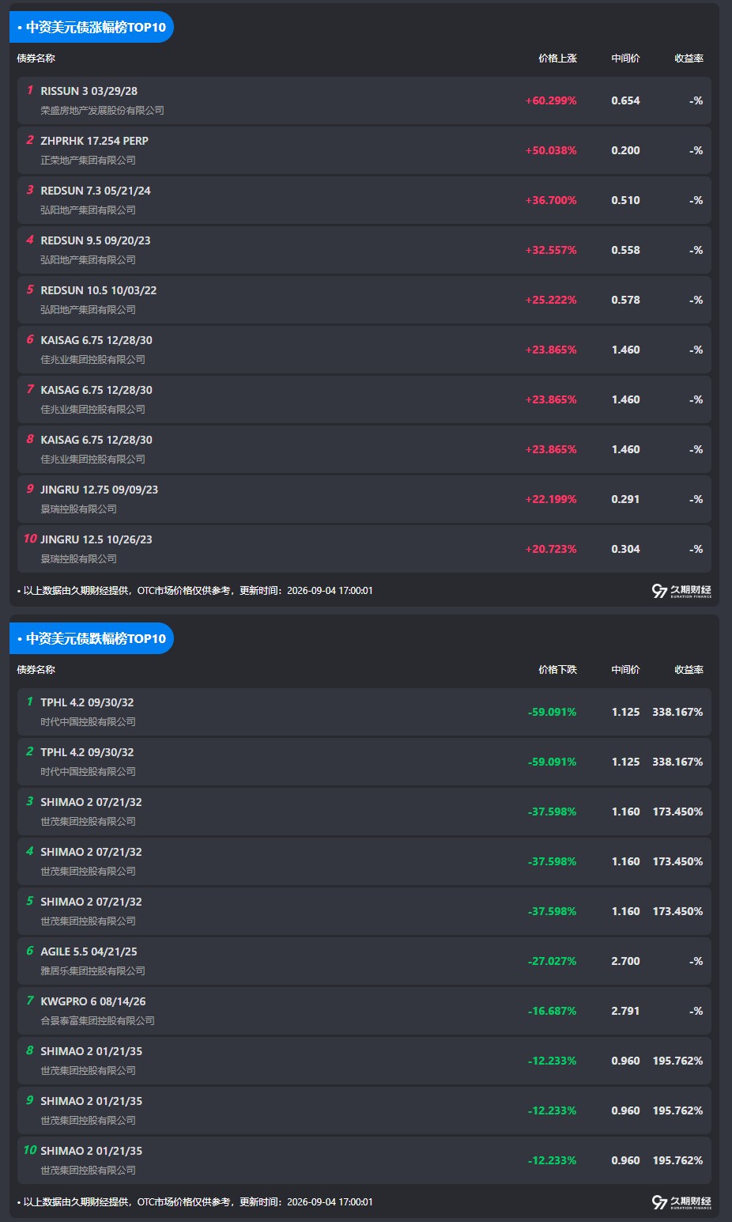
Task: Open the JINGRU 12.75 09/09/23 bond
Action: [99, 490]
